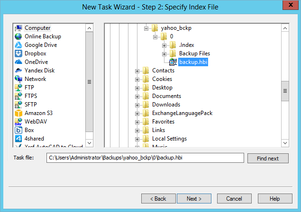Select the Local Settings folder label

[x=169, y=139]
